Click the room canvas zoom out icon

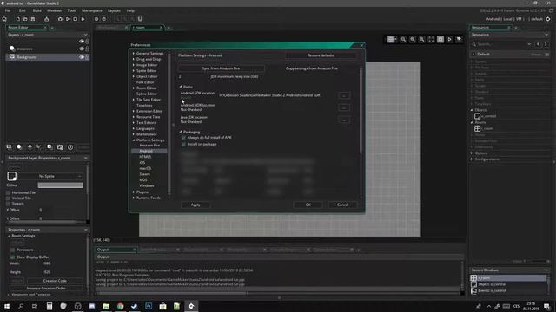[x=421, y=39]
